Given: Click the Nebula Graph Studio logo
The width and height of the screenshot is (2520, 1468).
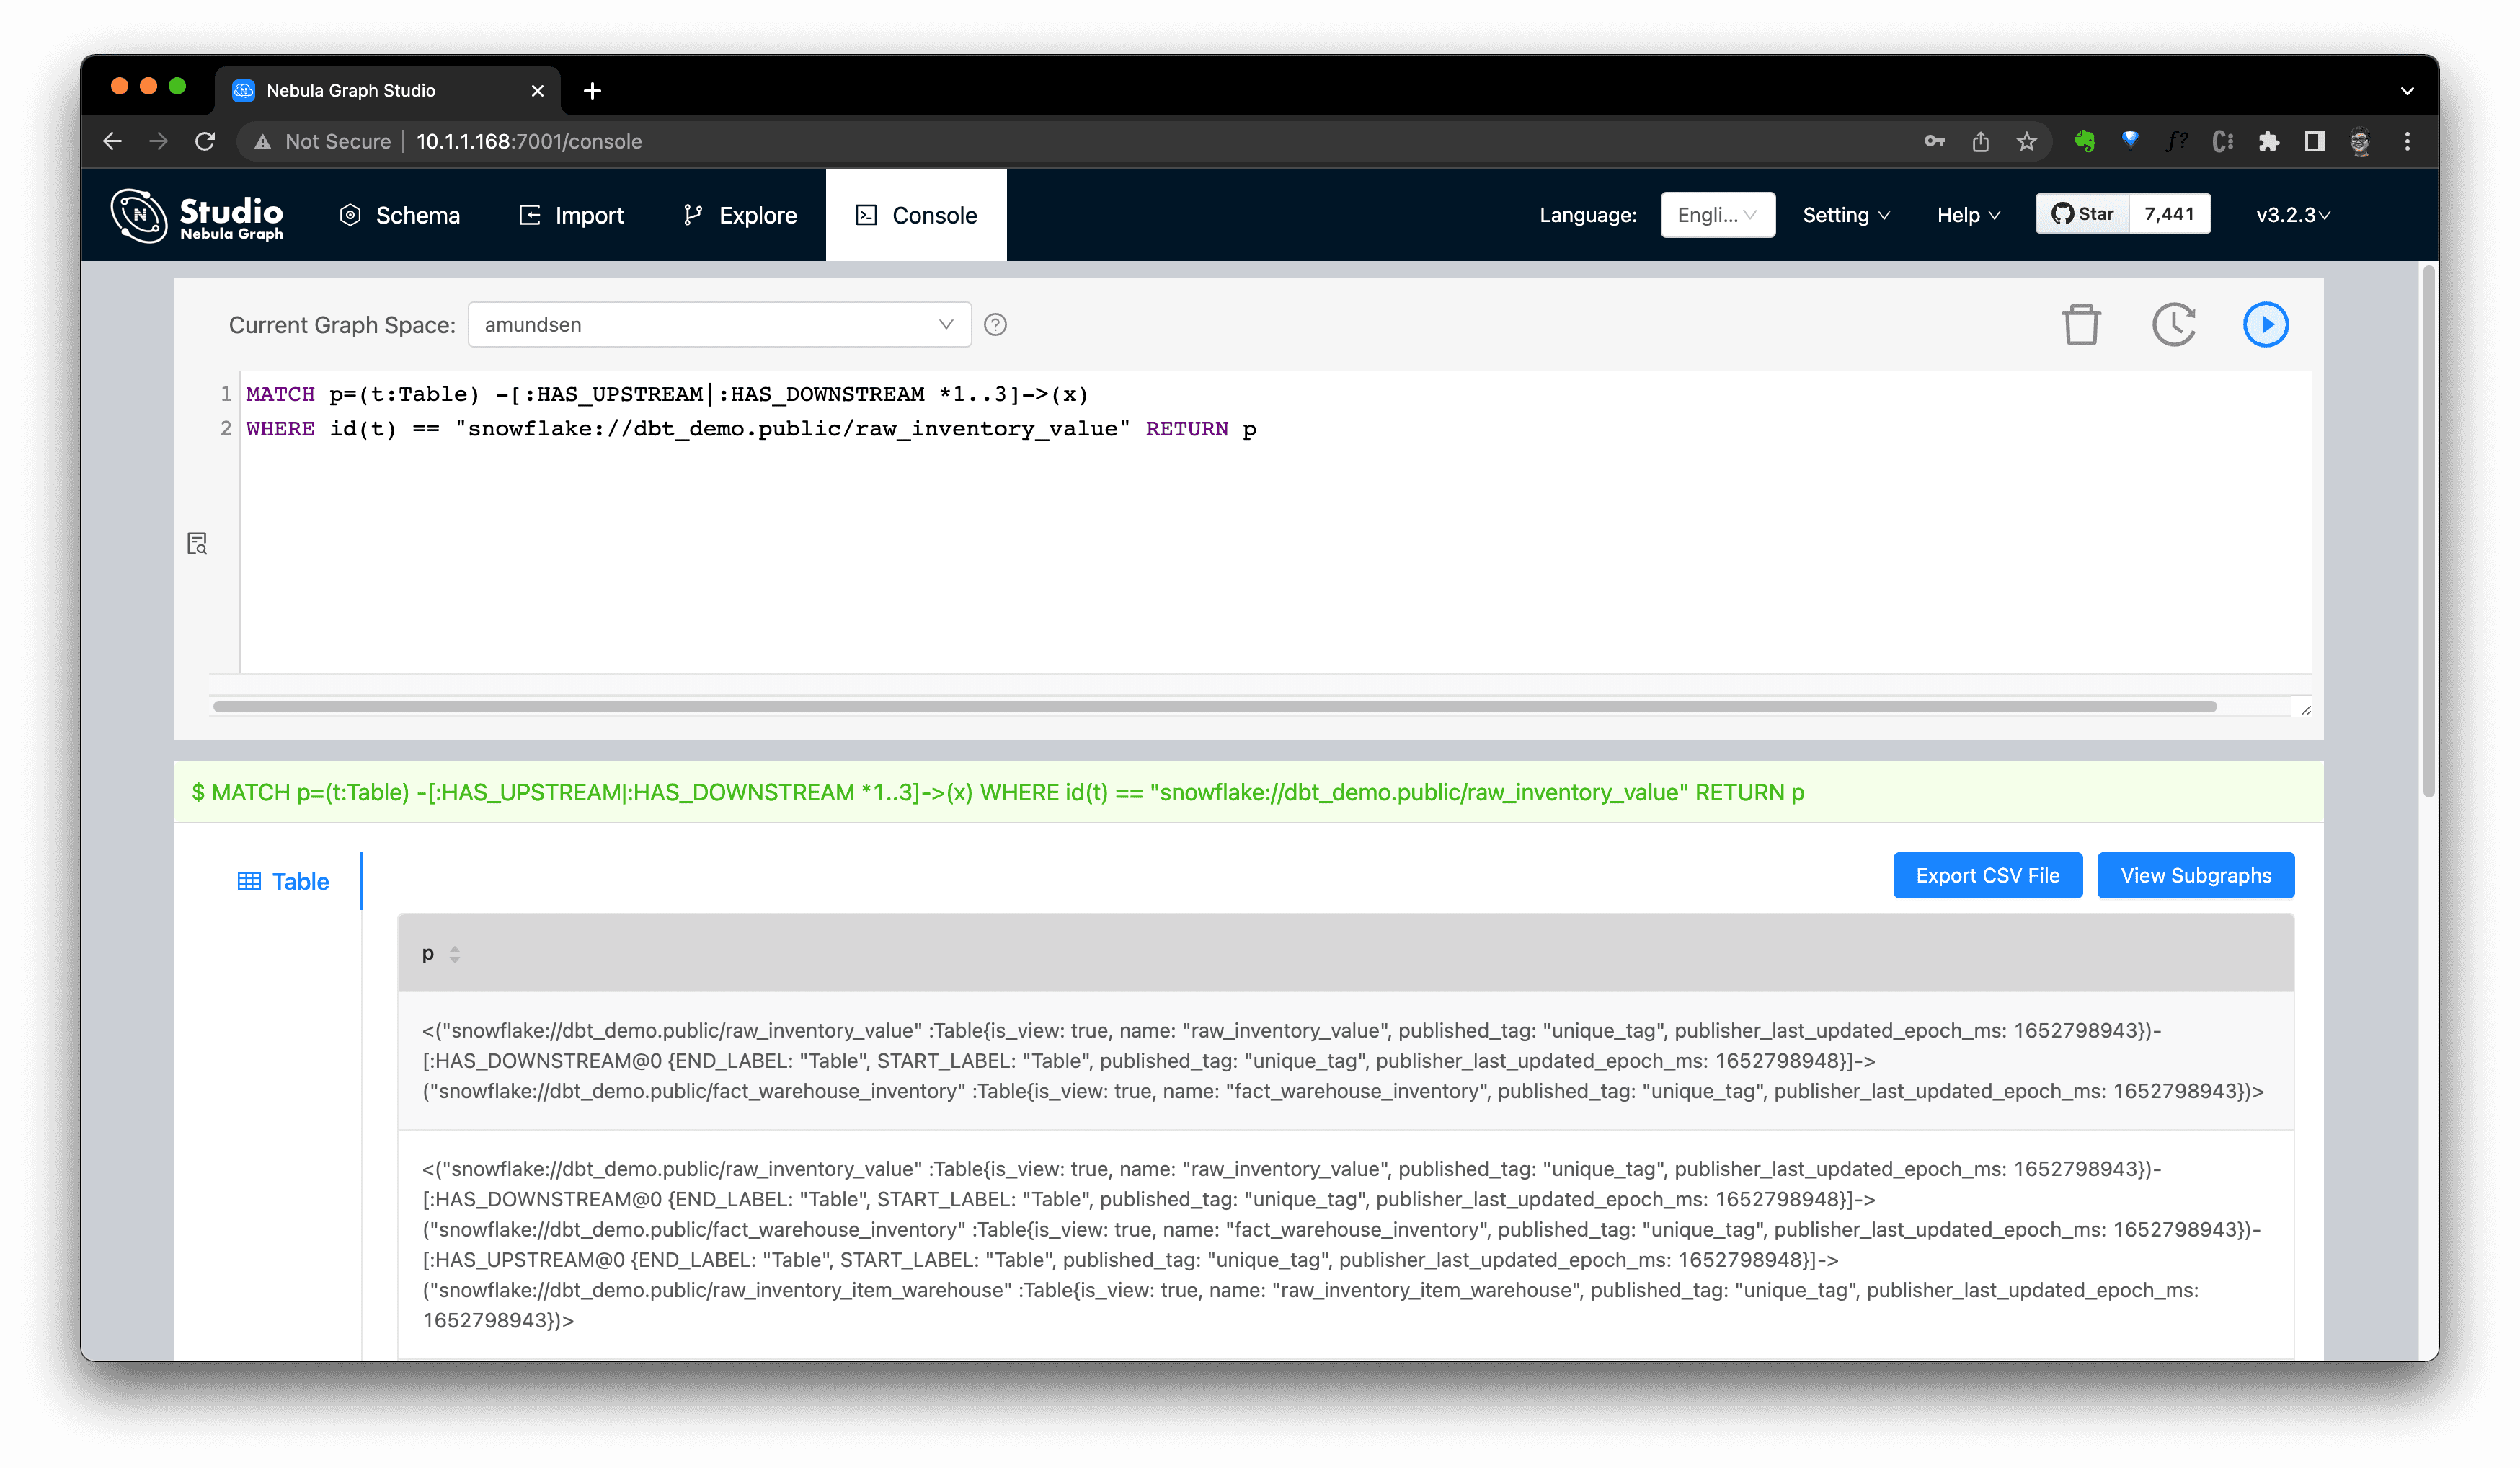Looking at the screenshot, I should tap(197, 215).
